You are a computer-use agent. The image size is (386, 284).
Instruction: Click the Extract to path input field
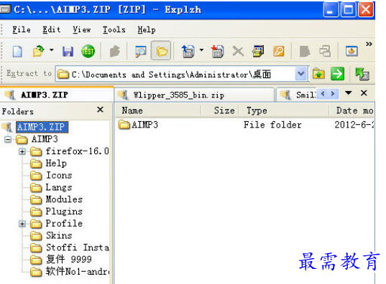pos(175,74)
